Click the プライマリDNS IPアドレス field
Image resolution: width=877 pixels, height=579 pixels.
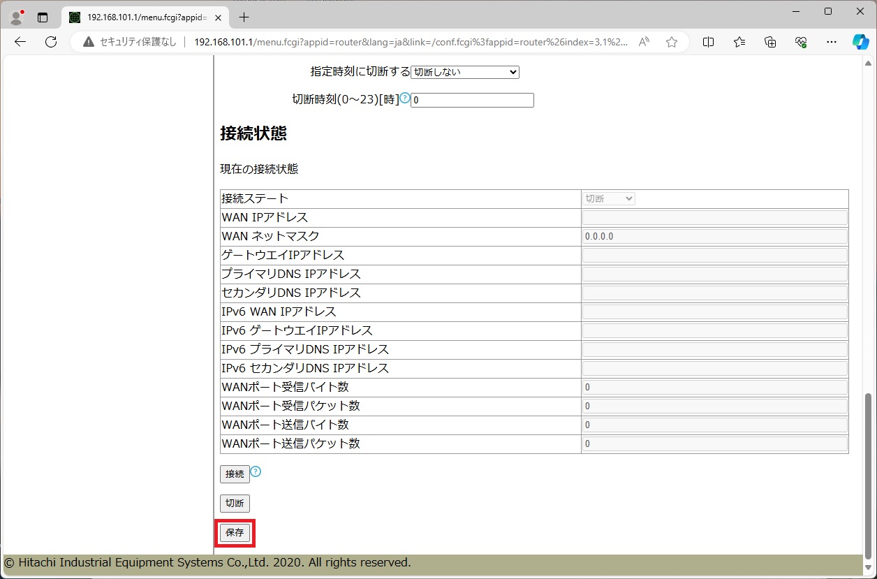(715, 274)
